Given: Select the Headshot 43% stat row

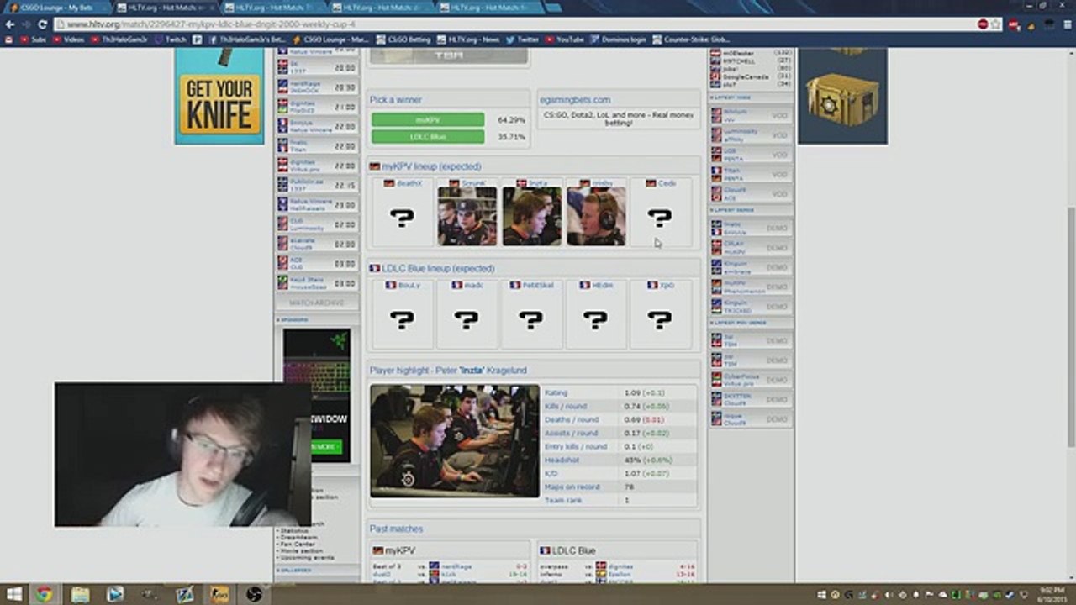Looking at the screenshot, I should pos(620,460).
